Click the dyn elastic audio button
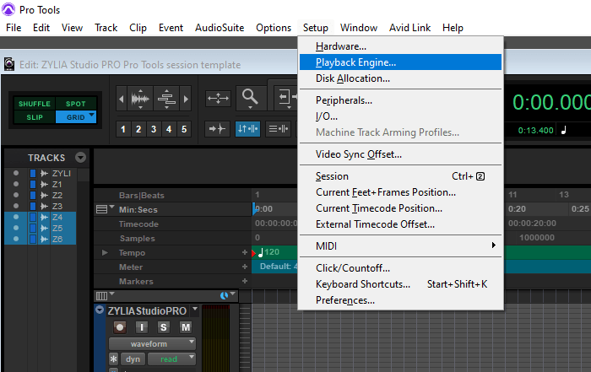This screenshot has height=372, width=591. pos(133,359)
